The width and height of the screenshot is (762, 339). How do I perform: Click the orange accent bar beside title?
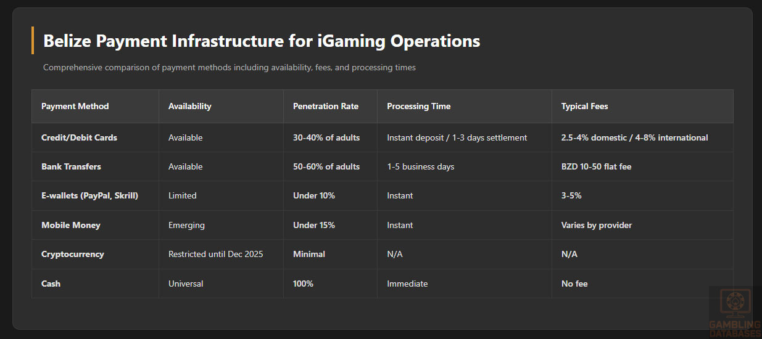pyautogui.click(x=32, y=41)
